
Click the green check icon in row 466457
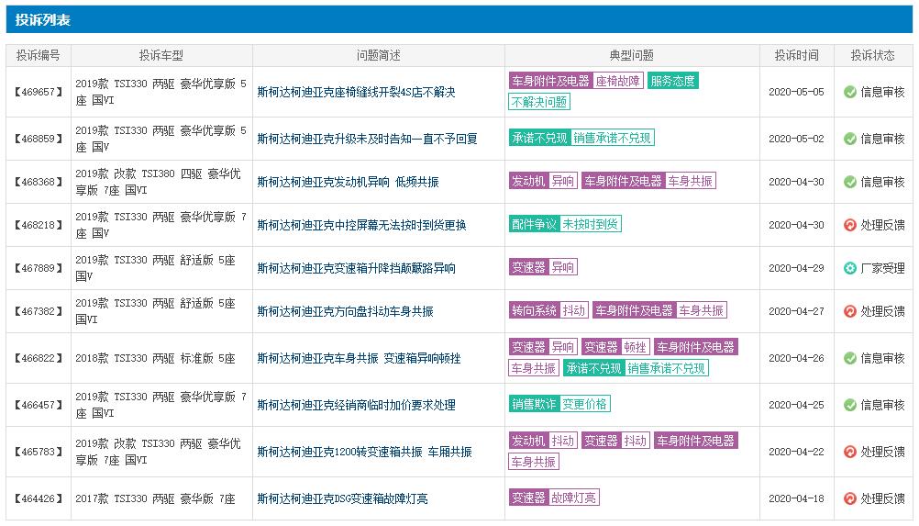click(x=850, y=405)
